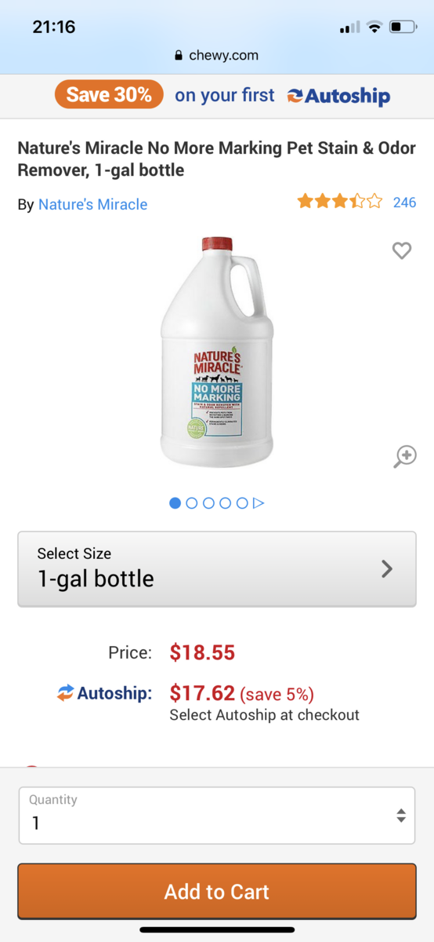
Task: Tap the battery icon in status bar
Action: [x=402, y=27]
